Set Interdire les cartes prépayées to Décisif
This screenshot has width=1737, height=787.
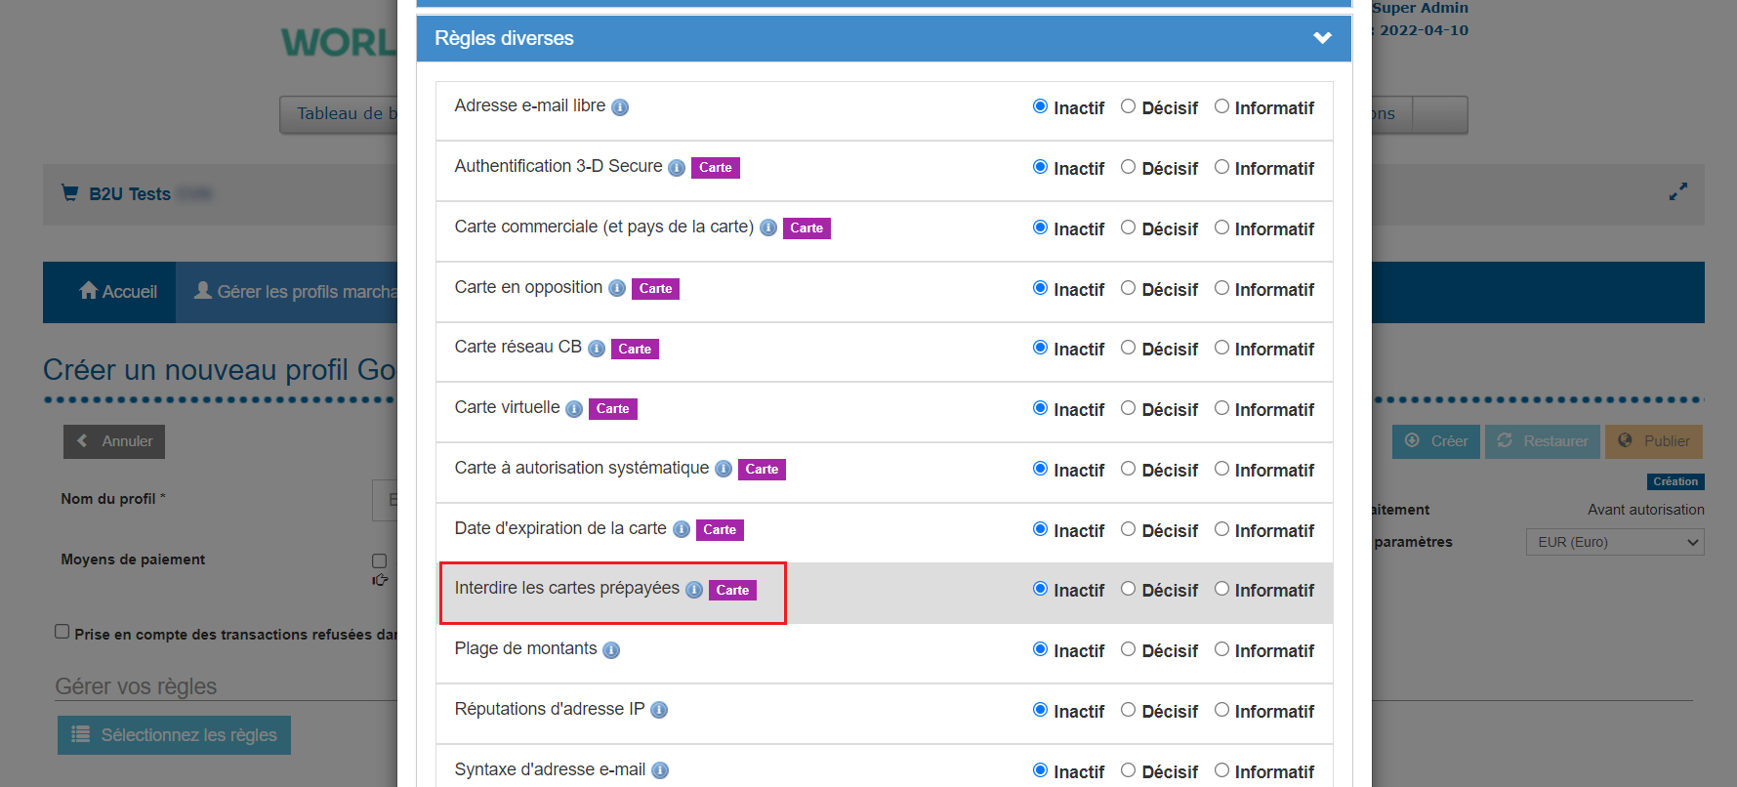1128,589
